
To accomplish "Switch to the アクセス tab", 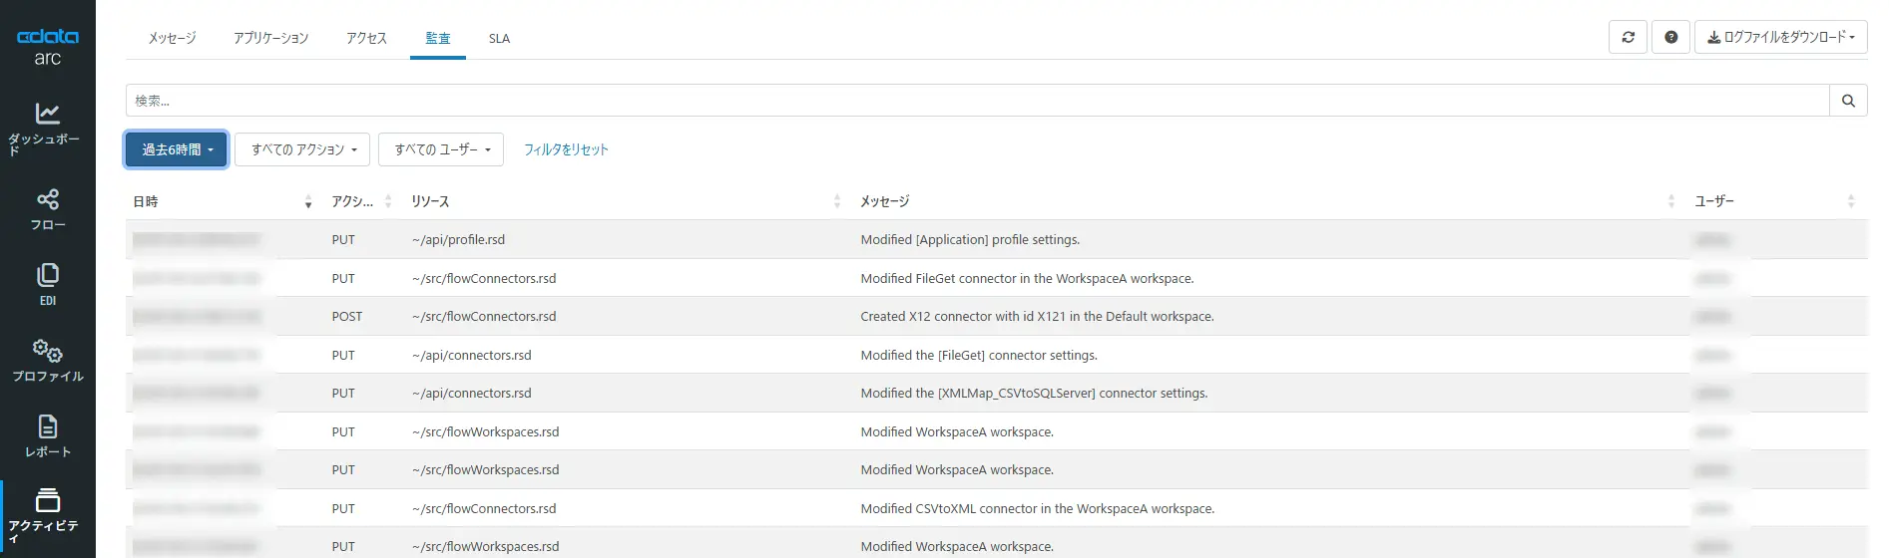I will tap(366, 39).
